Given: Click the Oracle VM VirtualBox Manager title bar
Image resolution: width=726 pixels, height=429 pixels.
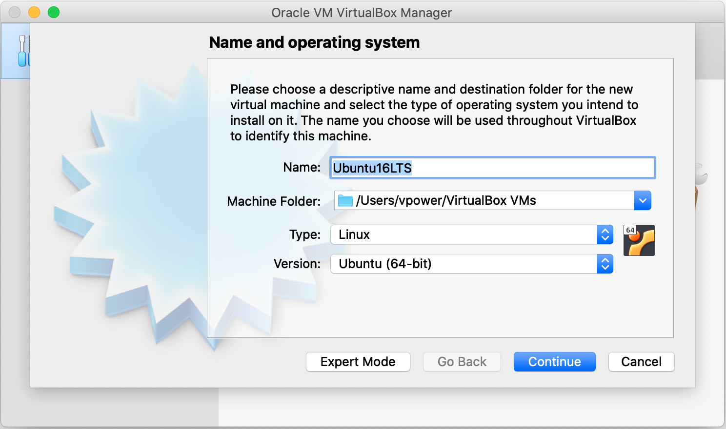Looking at the screenshot, I should [x=362, y=12].
